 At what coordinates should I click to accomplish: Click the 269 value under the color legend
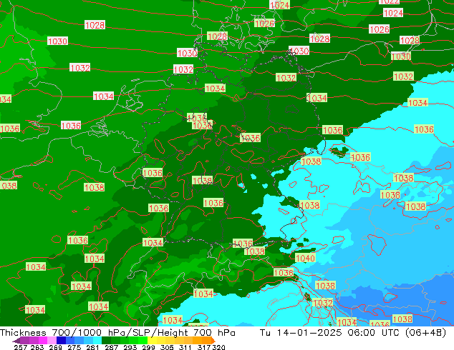[56, 347]
